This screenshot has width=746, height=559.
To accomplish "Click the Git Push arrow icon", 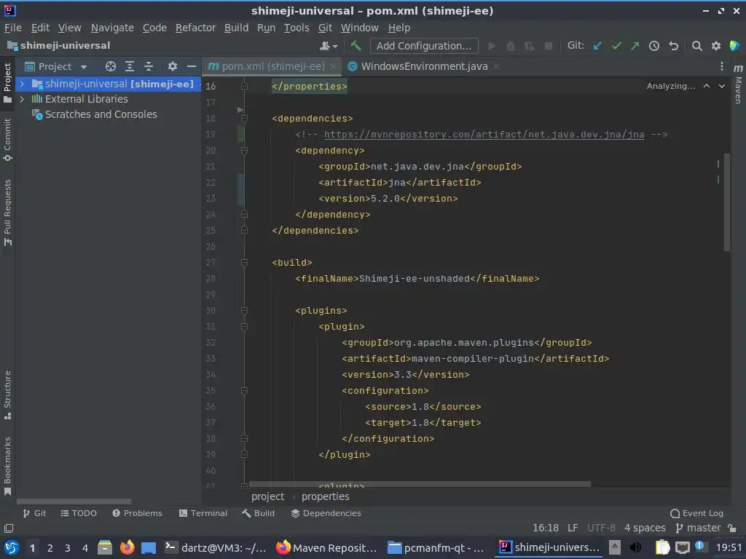I will pos(635,46).
